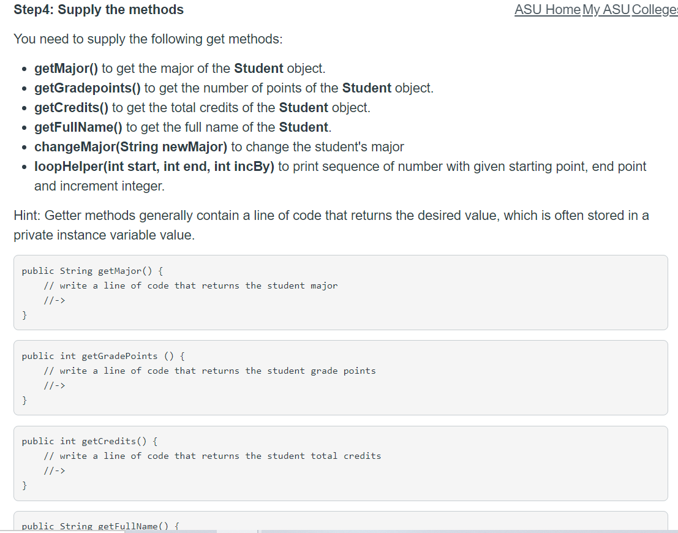Open the Colleges link in header
678x533 pixels.
pos(655,10)
